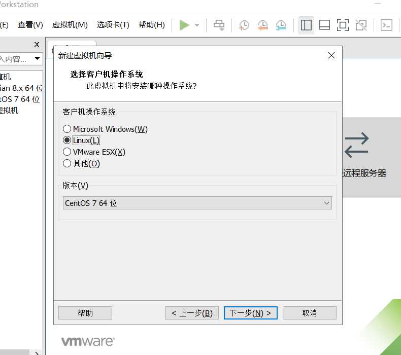Open the console view icon

pyautogui.click(x=386, y=25)
